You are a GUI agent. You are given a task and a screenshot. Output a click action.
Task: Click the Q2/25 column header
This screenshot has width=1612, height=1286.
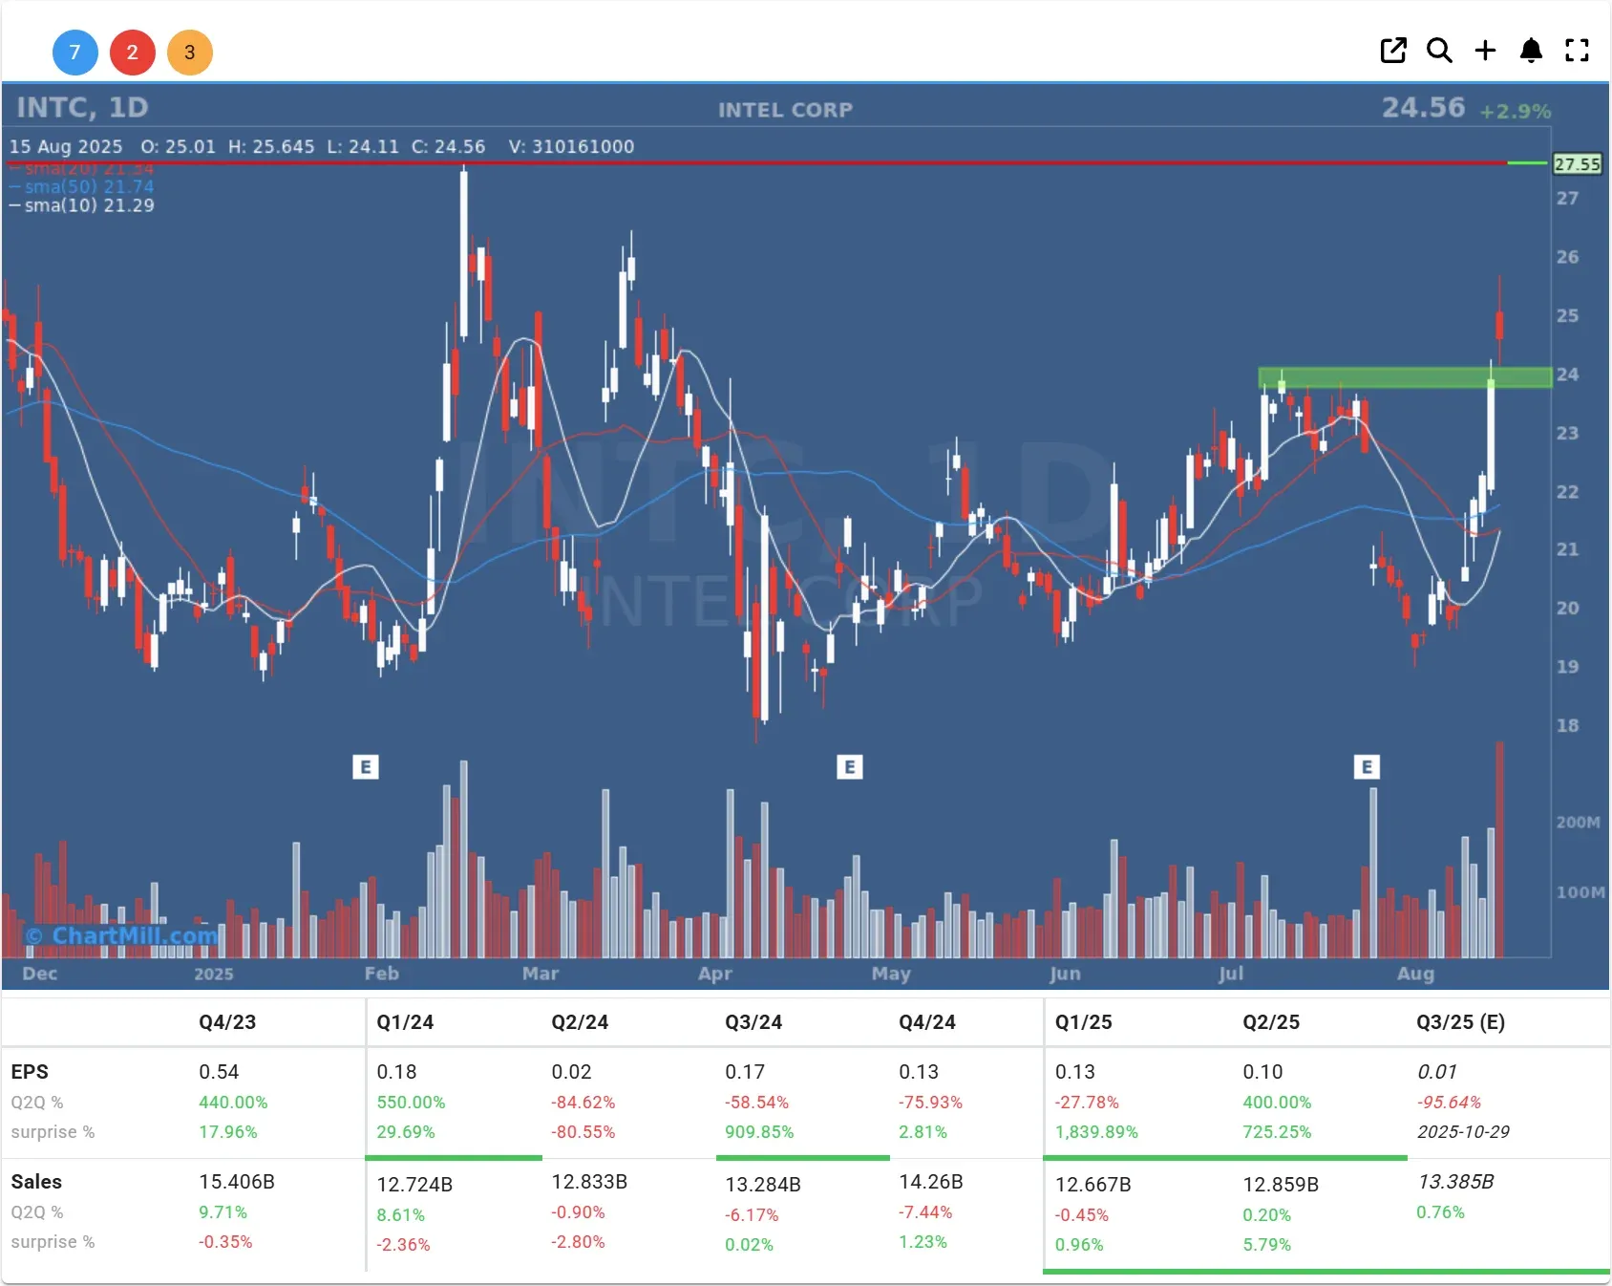(1271, 1021)
